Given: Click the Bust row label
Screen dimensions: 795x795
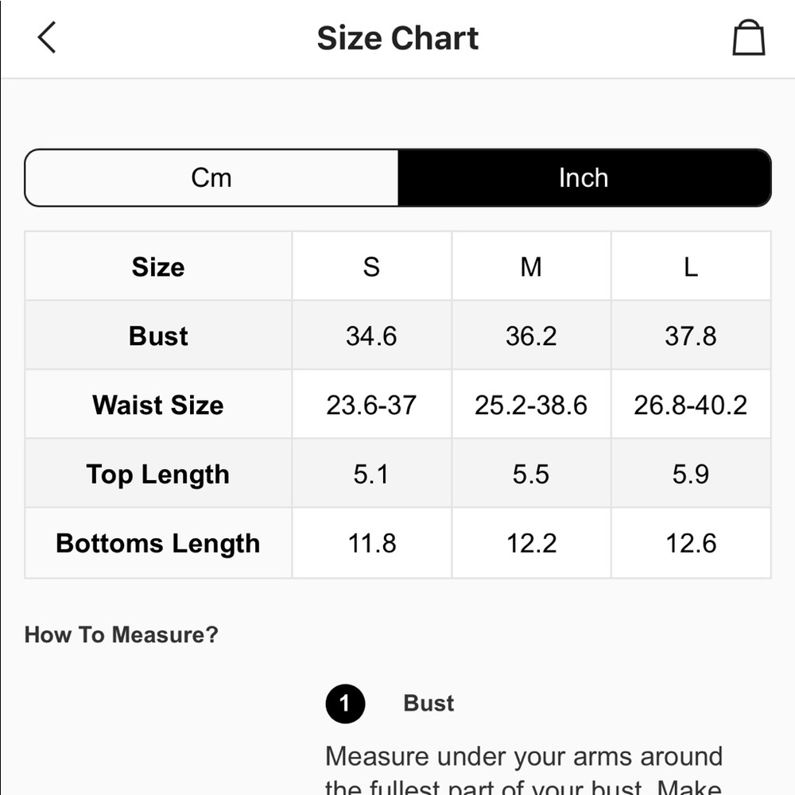Looking at the screenshot, I should (x=158, y=335).
